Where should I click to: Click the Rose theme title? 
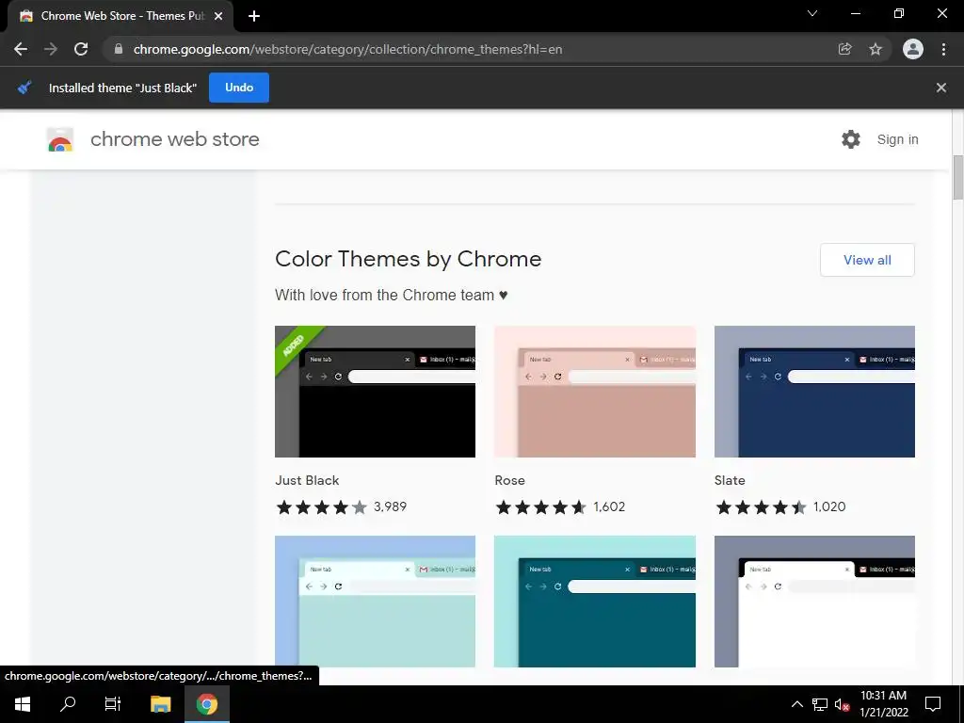click(509, 480)
